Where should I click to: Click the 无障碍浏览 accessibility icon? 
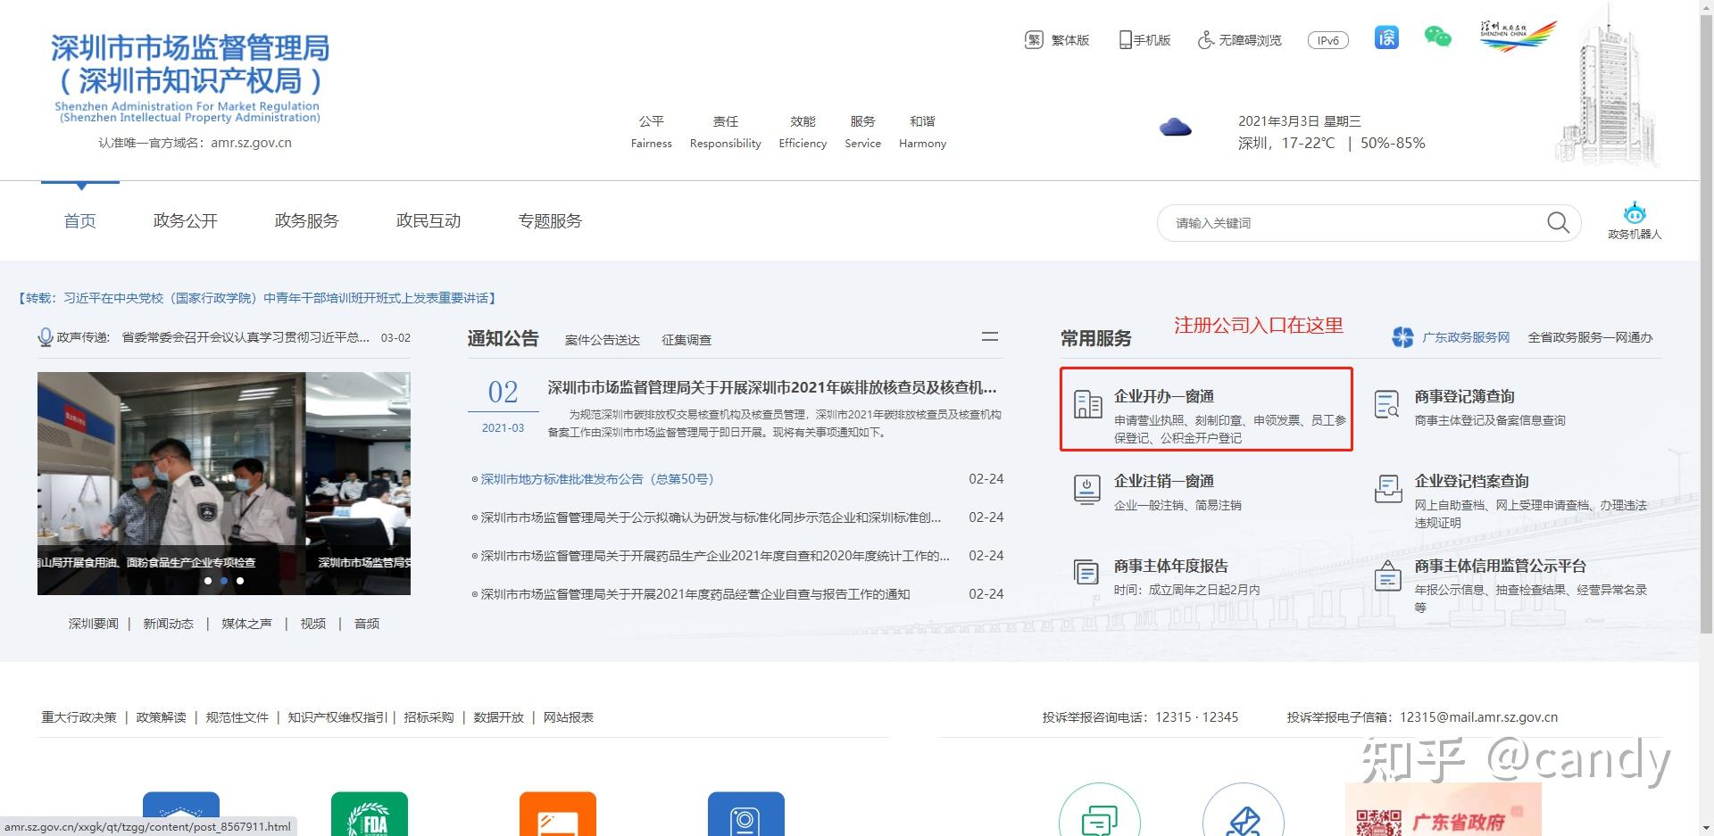(x=1205, y=39)
